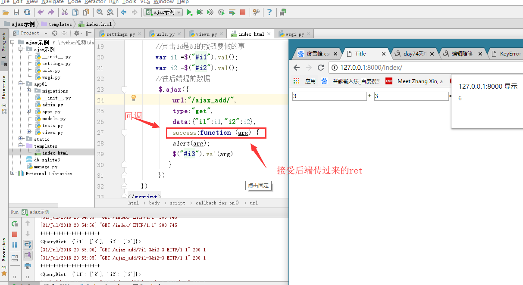Click the navigate Back arrow icon
This screenshot has height=285, width=523.
tap(124, 12)
